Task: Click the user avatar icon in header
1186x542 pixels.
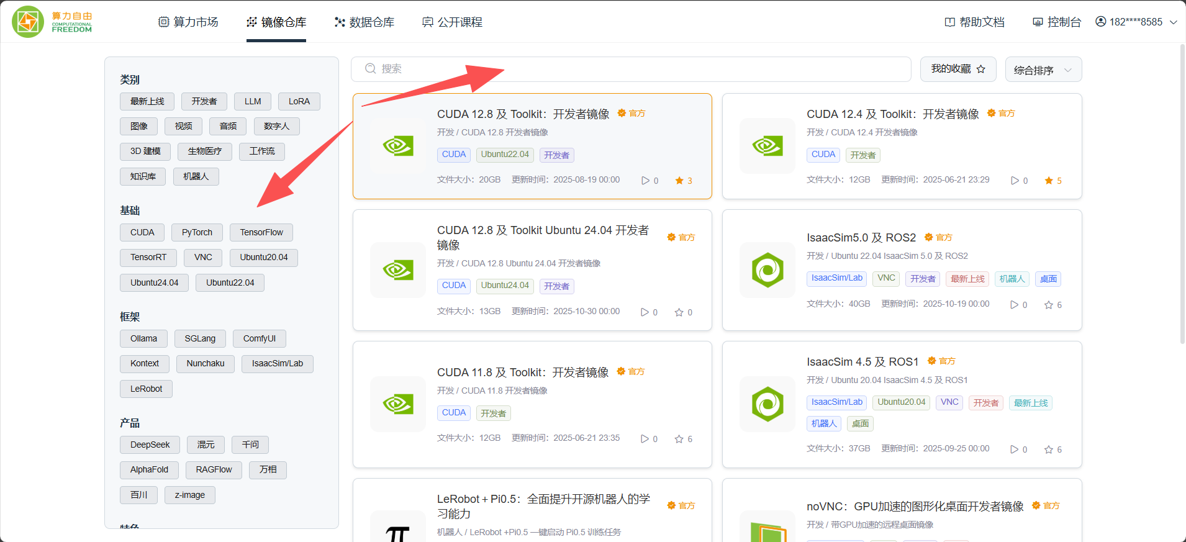Action: pos(1101,22)
